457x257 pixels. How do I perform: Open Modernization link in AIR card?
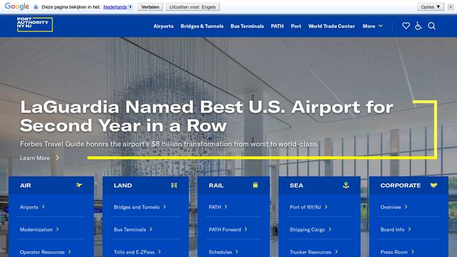[39, 230]
